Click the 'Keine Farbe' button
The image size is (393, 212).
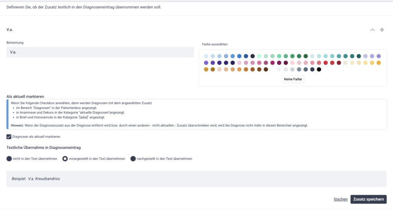tap(293, 79)
